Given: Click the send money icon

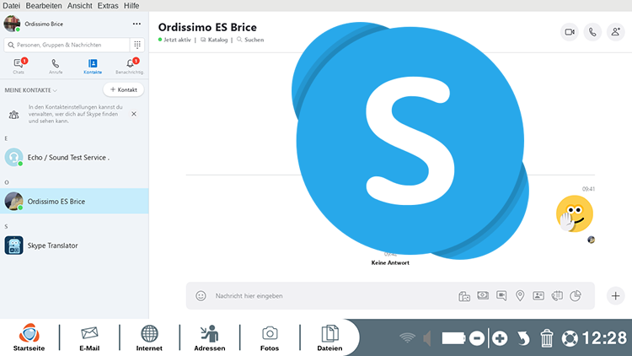Looking at the screenshot, I should pyautogui.click(x=483, y=295).
